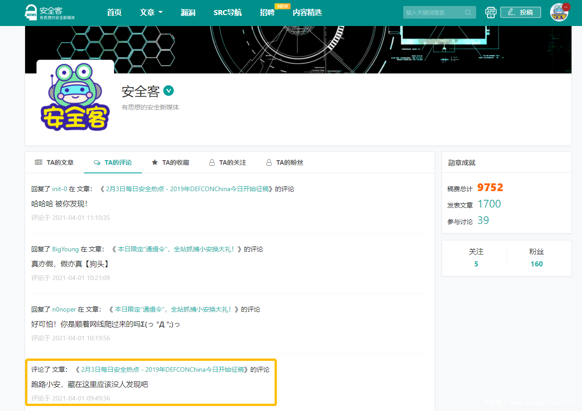Open SRC导航 page
This screenshot has height=411, width=582.
[227, 12]
